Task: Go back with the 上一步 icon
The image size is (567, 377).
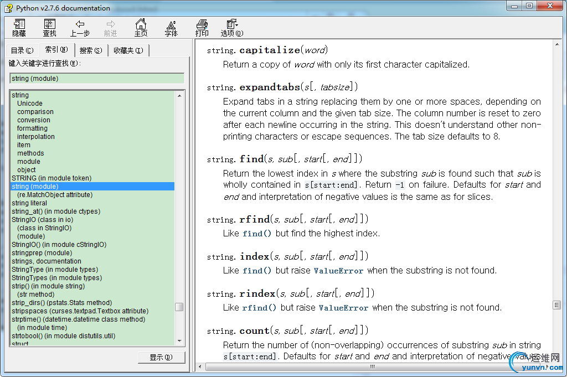Action: coord(80,28)
